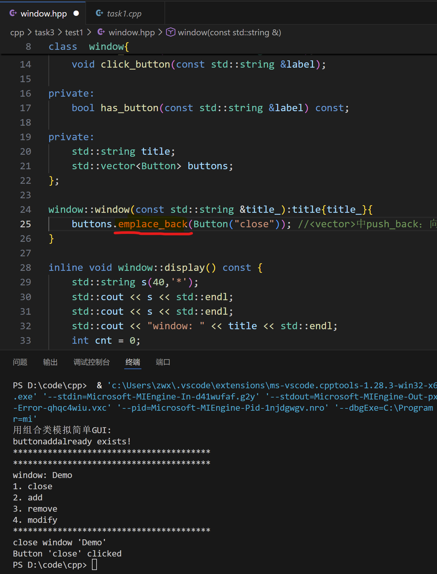
Task: Click 'std::vector<Button> buttons;' declaration
Action: pyautogui.click(x=152, y=166)
